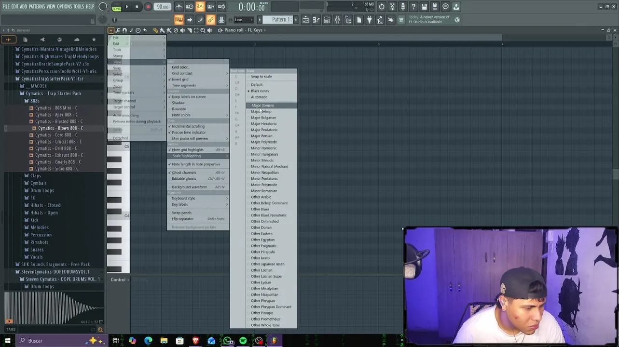Screen dimensions: 619x347
Task: Expand the Mini piano roll preview submenu
Action: (198, 139)
